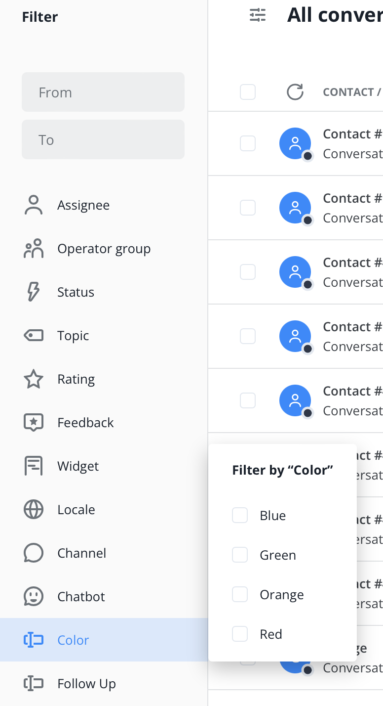Screen dimensions: 383x706
Task: Select the Orange color option label
Action: pos(282,595)
